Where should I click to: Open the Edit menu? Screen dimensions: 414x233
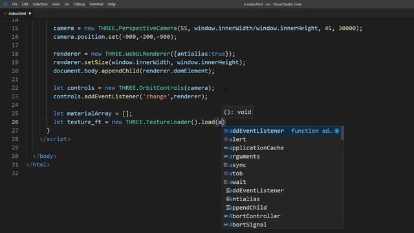(25, 5)
